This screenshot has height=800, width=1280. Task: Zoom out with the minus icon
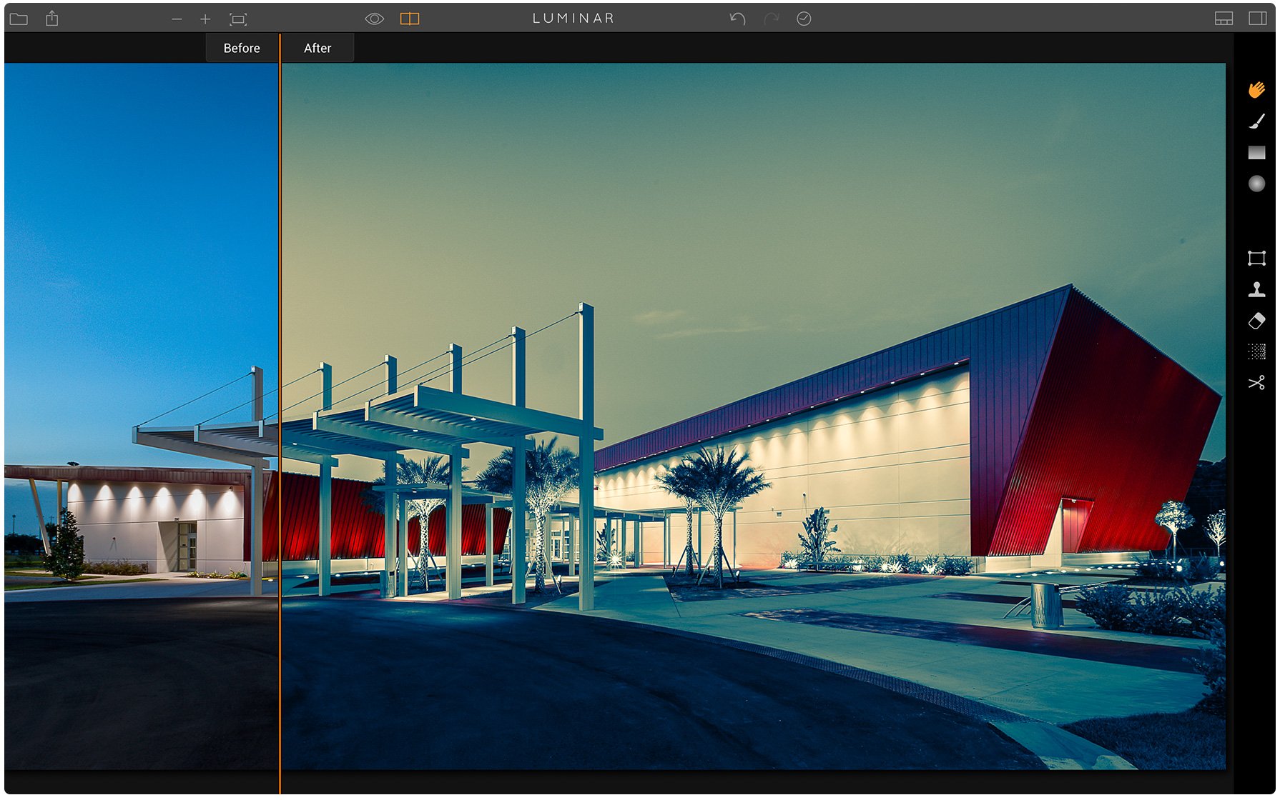(x=177, y=19)
